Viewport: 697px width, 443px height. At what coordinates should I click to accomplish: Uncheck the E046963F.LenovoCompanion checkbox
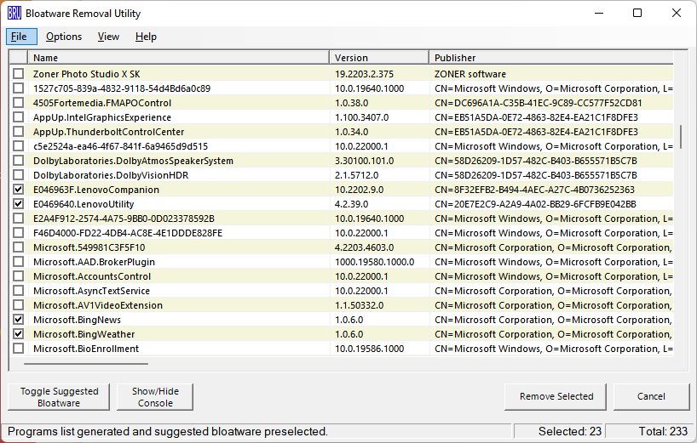pos(19,190)
